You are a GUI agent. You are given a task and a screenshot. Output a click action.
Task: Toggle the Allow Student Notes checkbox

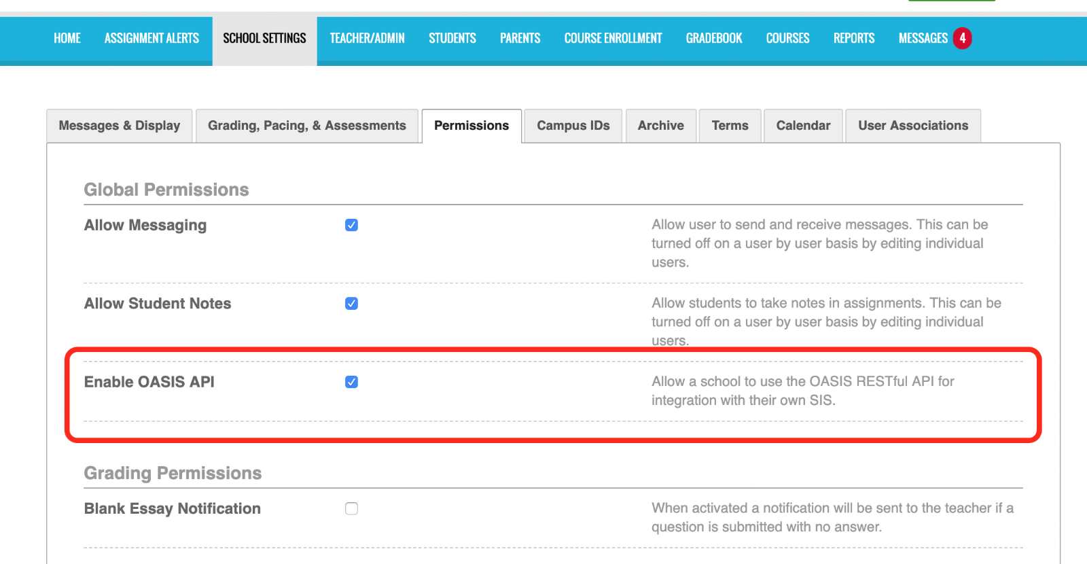(x=351, y=304)
